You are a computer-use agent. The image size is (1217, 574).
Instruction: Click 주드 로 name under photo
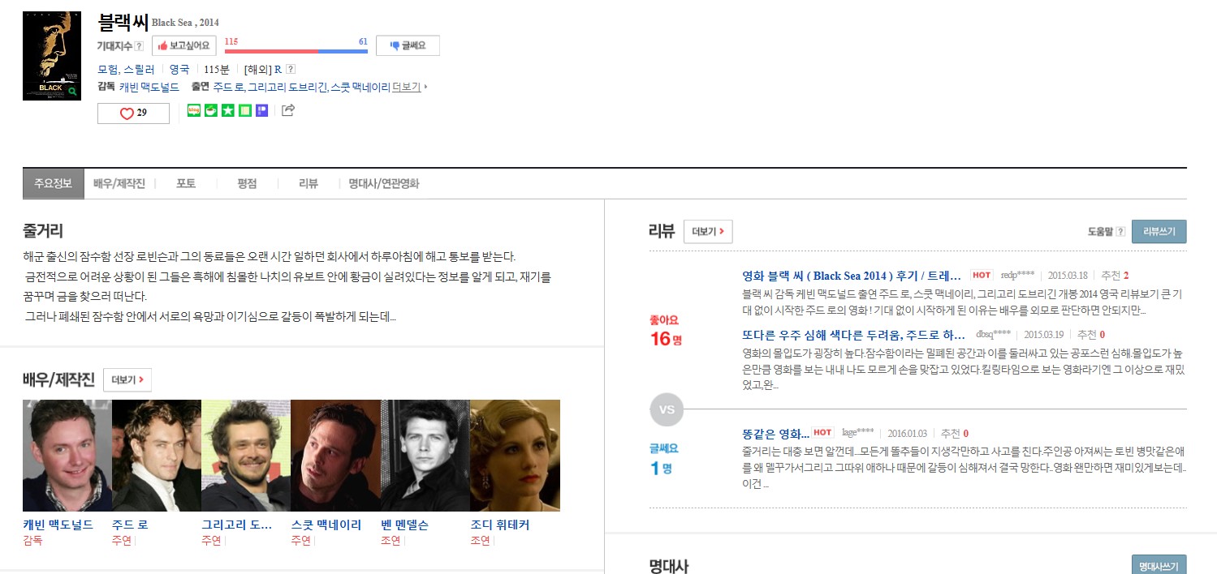(x=130, y=525)
